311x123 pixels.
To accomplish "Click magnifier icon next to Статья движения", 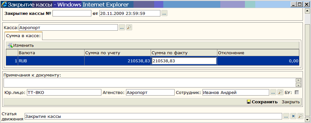I will point(301,117).
